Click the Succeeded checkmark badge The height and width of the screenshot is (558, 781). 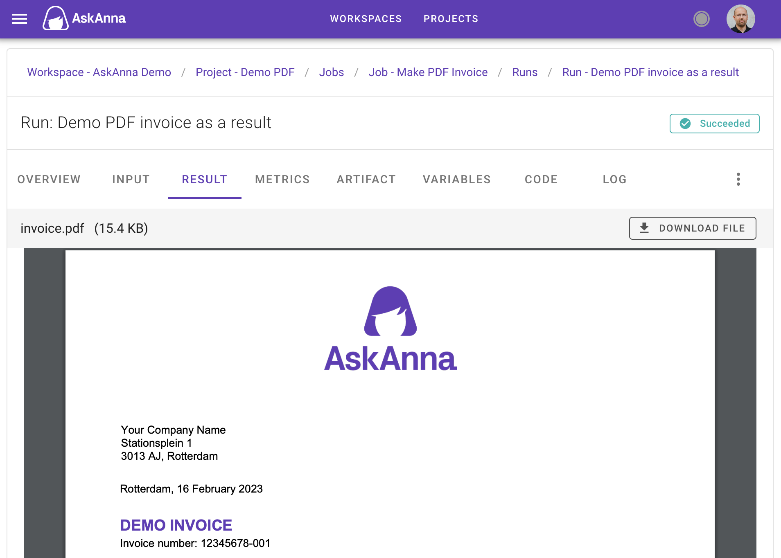685,124
